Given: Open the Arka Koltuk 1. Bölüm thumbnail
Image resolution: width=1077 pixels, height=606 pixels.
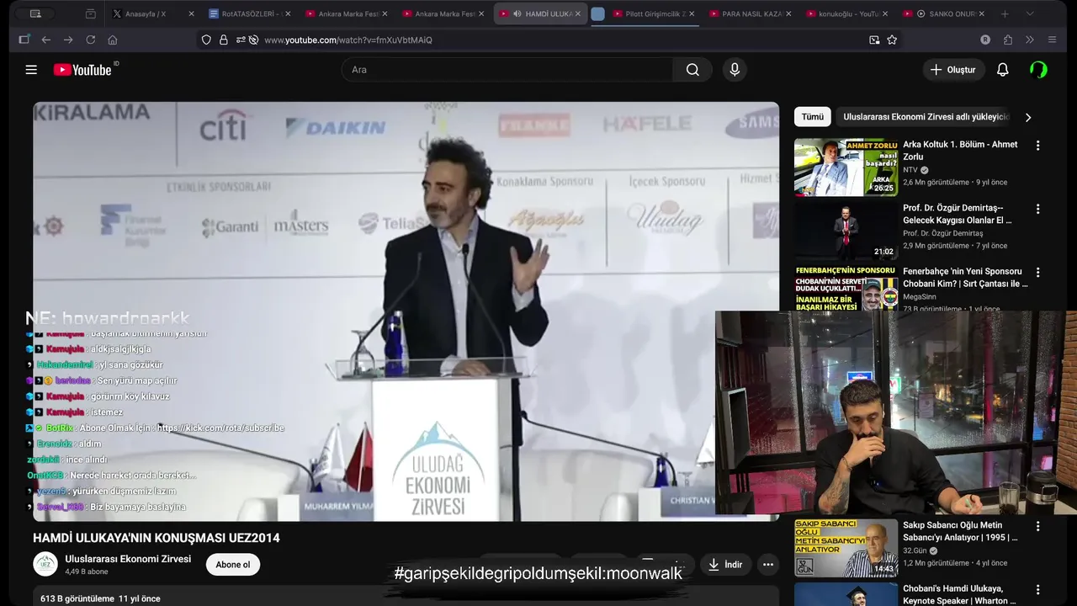Looking at the screenshot, I should point(846,167).
